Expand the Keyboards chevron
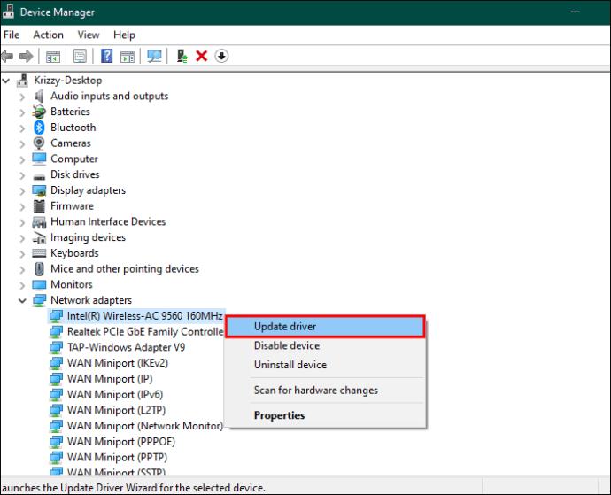 click(22, 254)
